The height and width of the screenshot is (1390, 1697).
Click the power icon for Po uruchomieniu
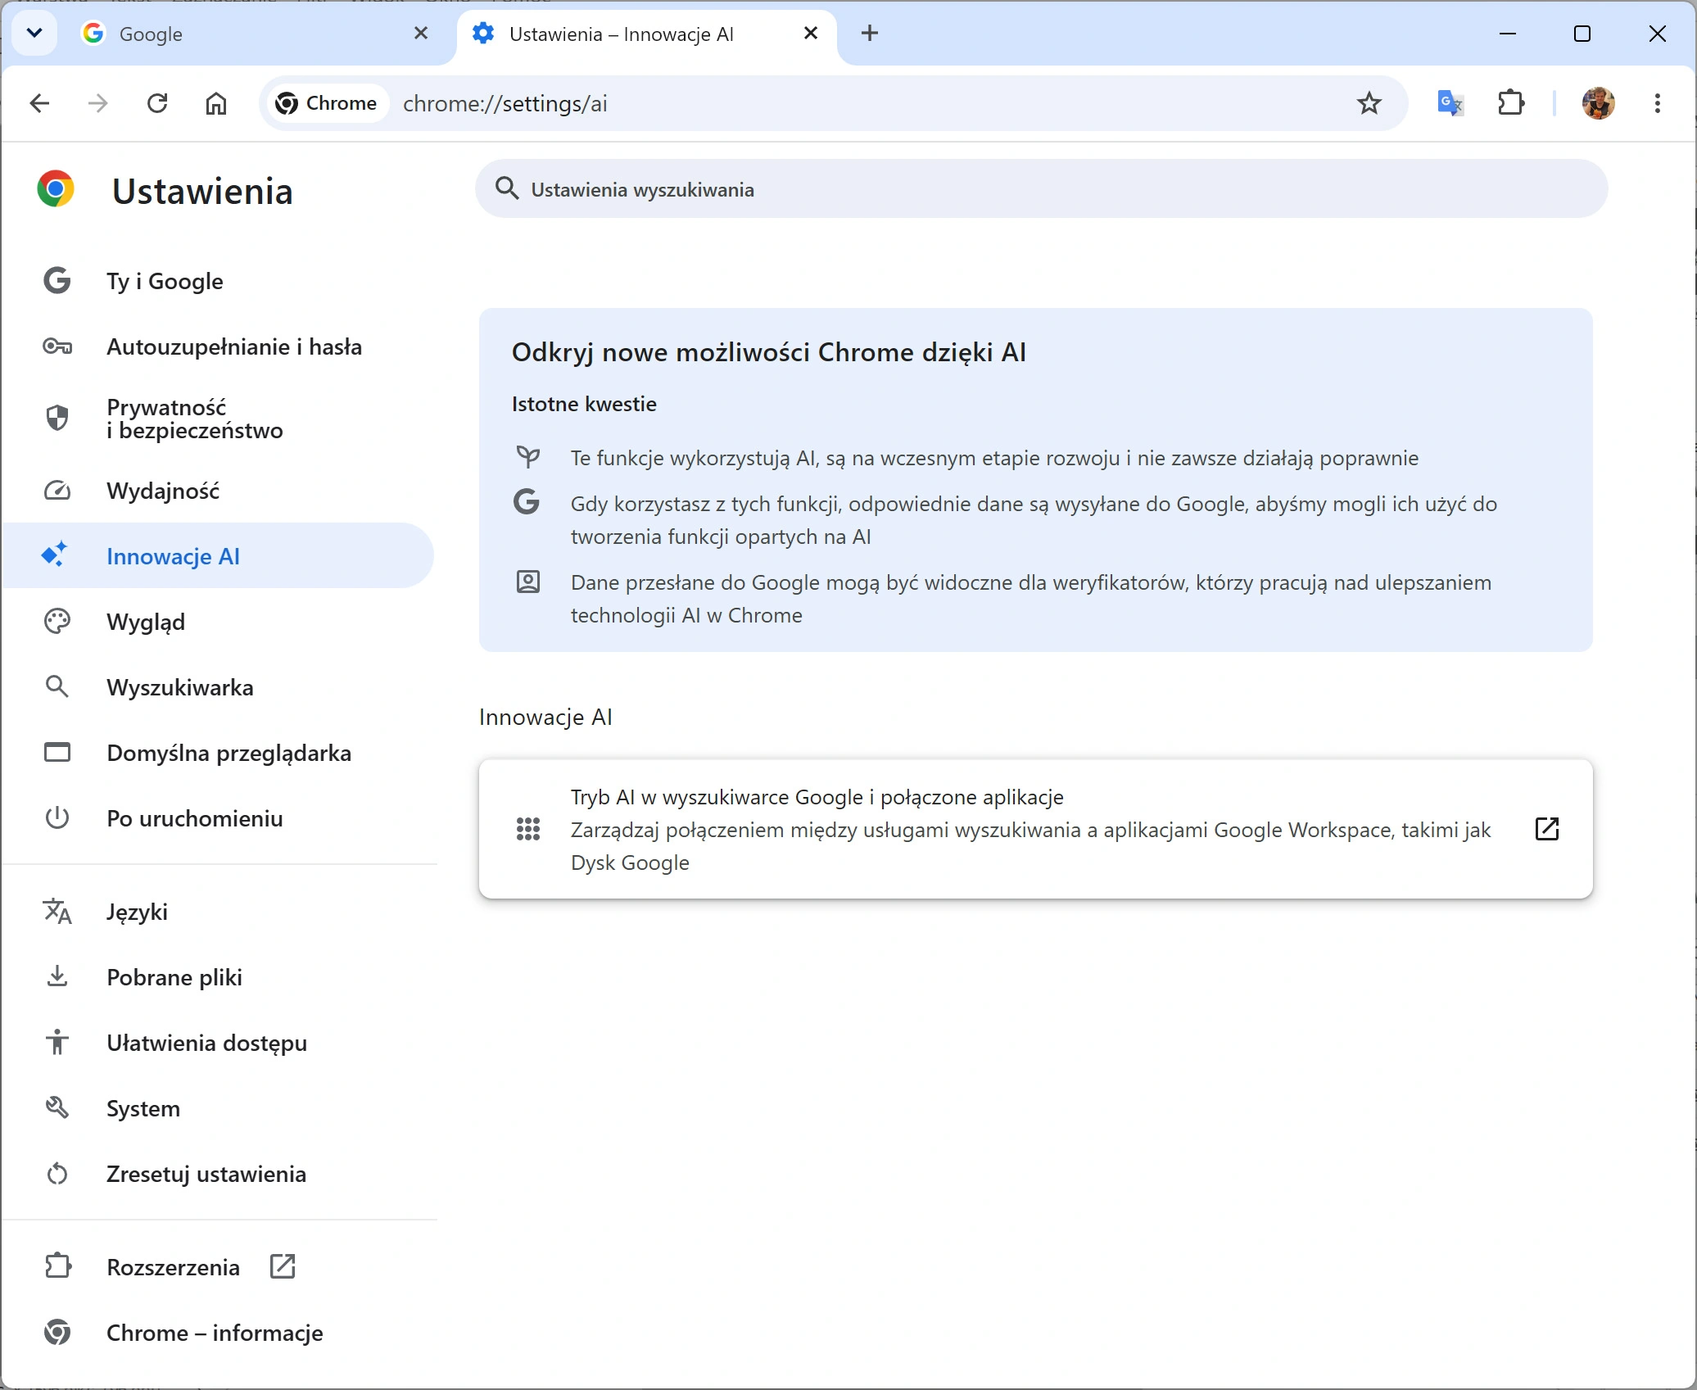[x=57, y=817]
